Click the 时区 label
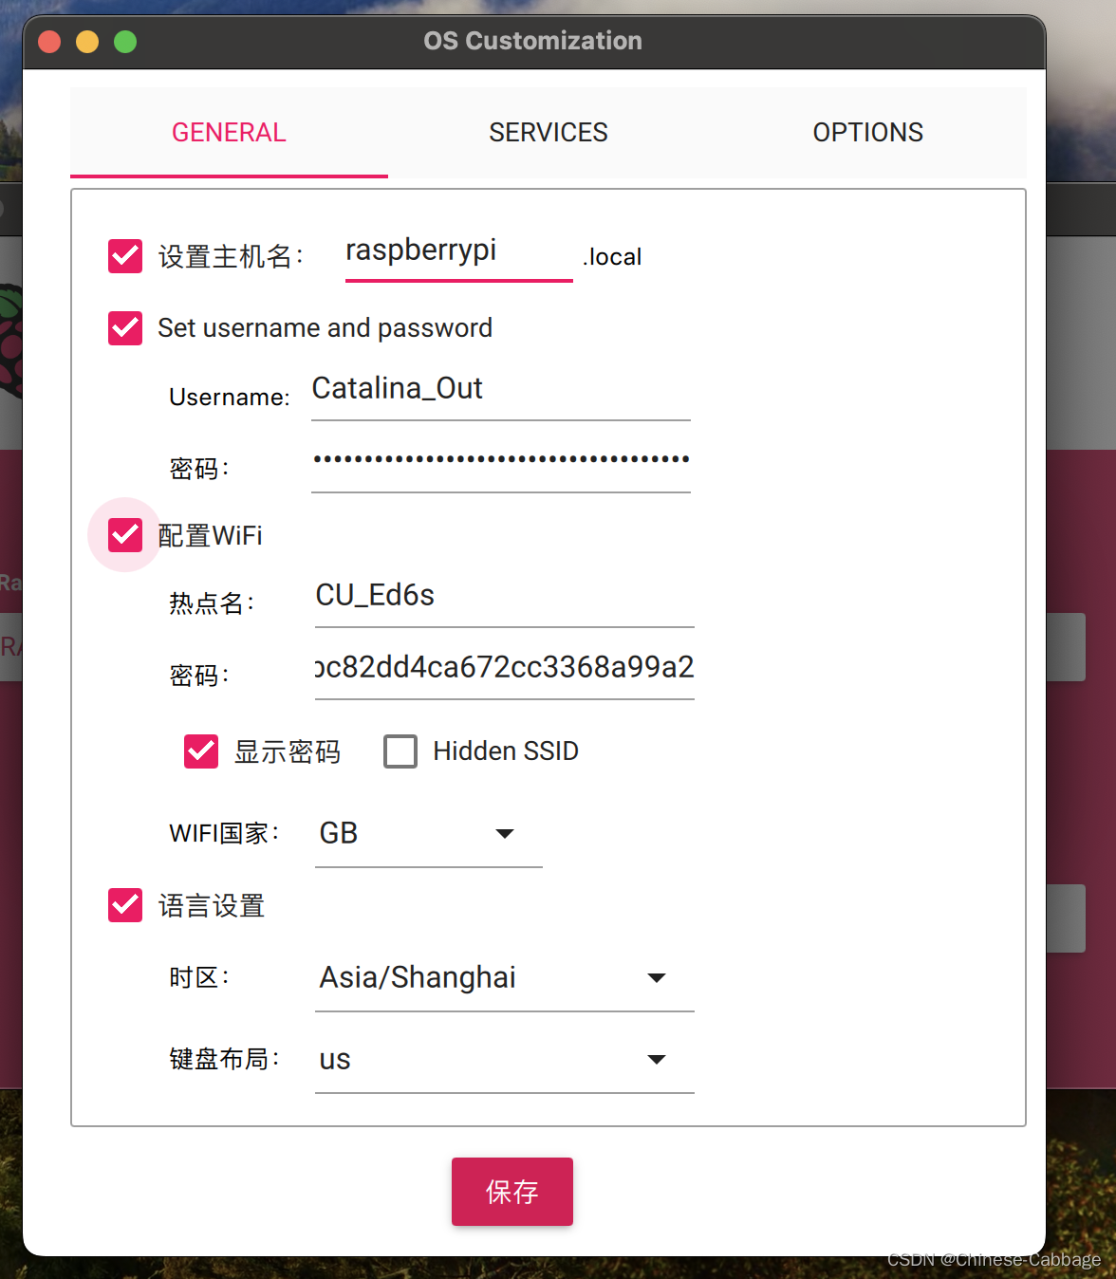1116x1279 pixels. click(199, 978)
